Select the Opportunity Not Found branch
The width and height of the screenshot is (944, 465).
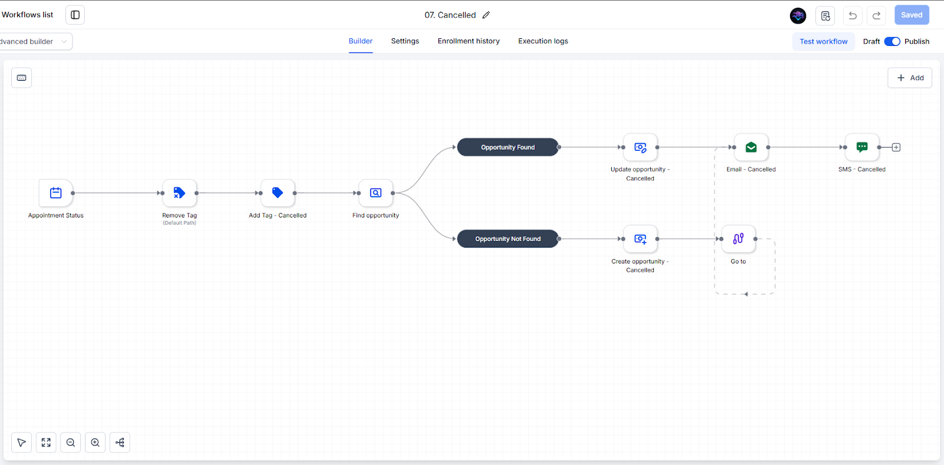(508, 239)
